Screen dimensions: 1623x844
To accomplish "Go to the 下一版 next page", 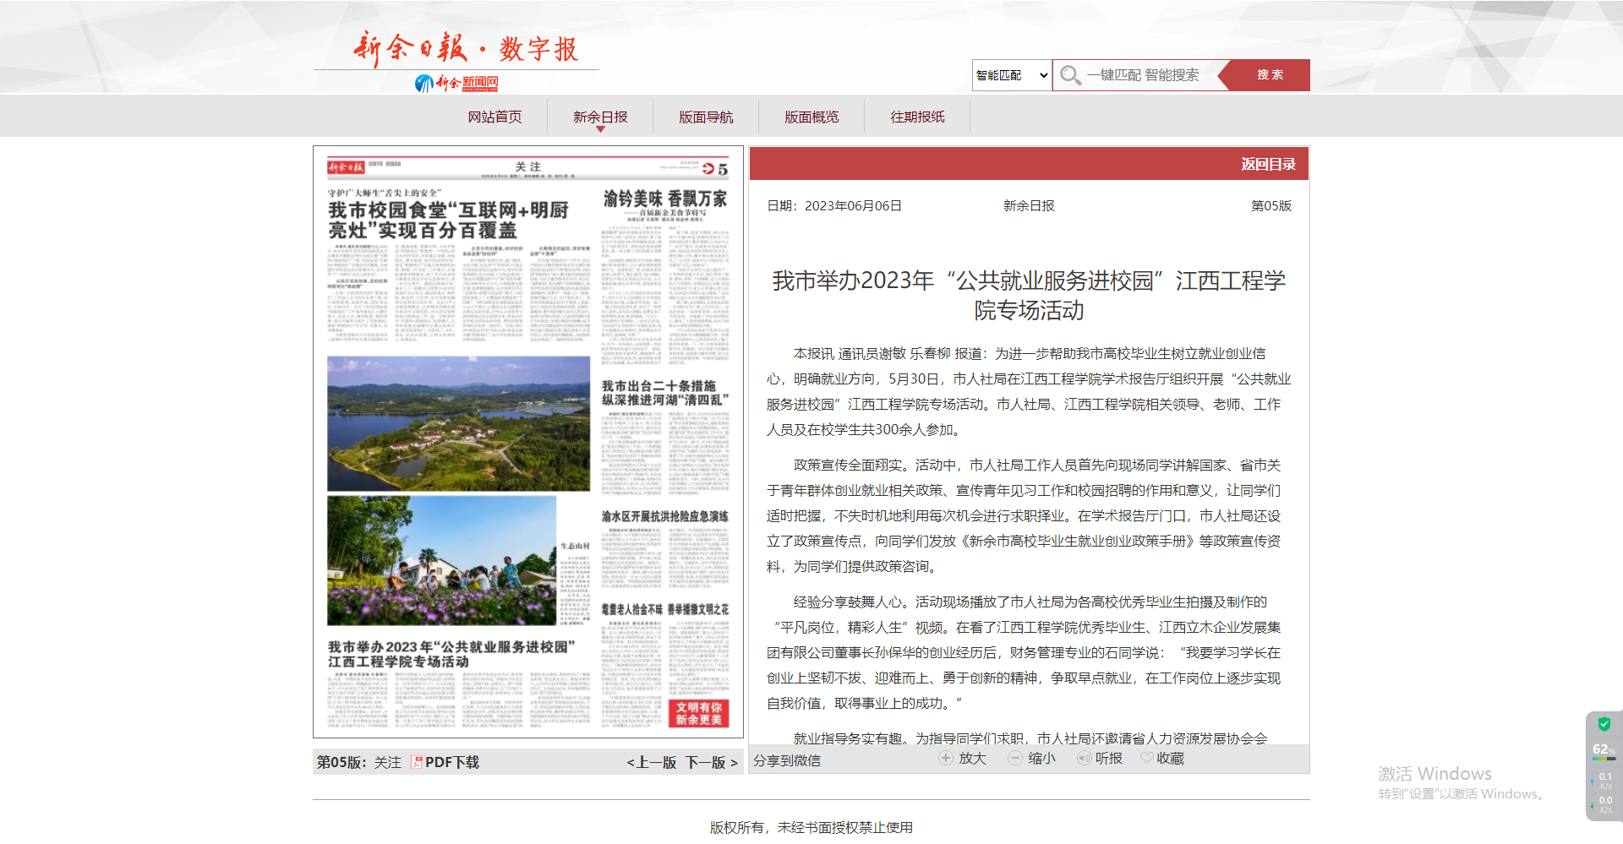I will [x=711, y=762].
